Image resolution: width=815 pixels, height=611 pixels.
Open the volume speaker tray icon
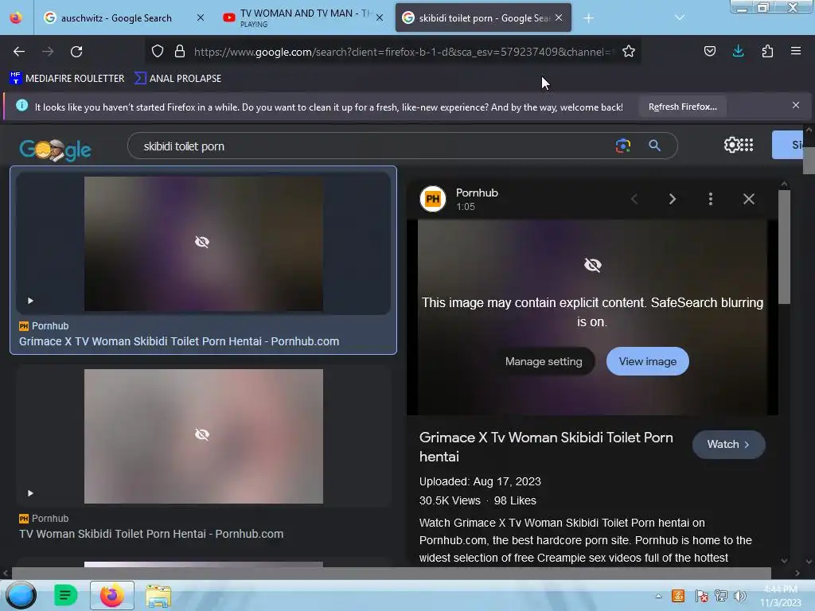pyautogui.click(x=739, y=596)
